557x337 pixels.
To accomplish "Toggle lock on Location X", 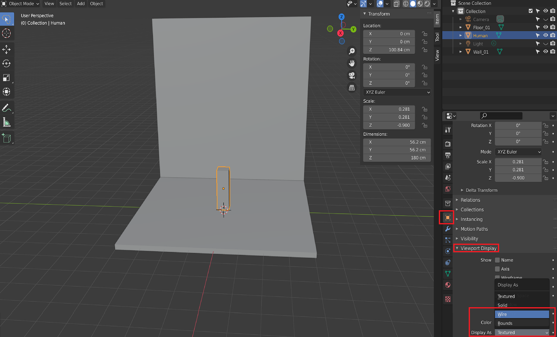I will (x=425, y=34).
